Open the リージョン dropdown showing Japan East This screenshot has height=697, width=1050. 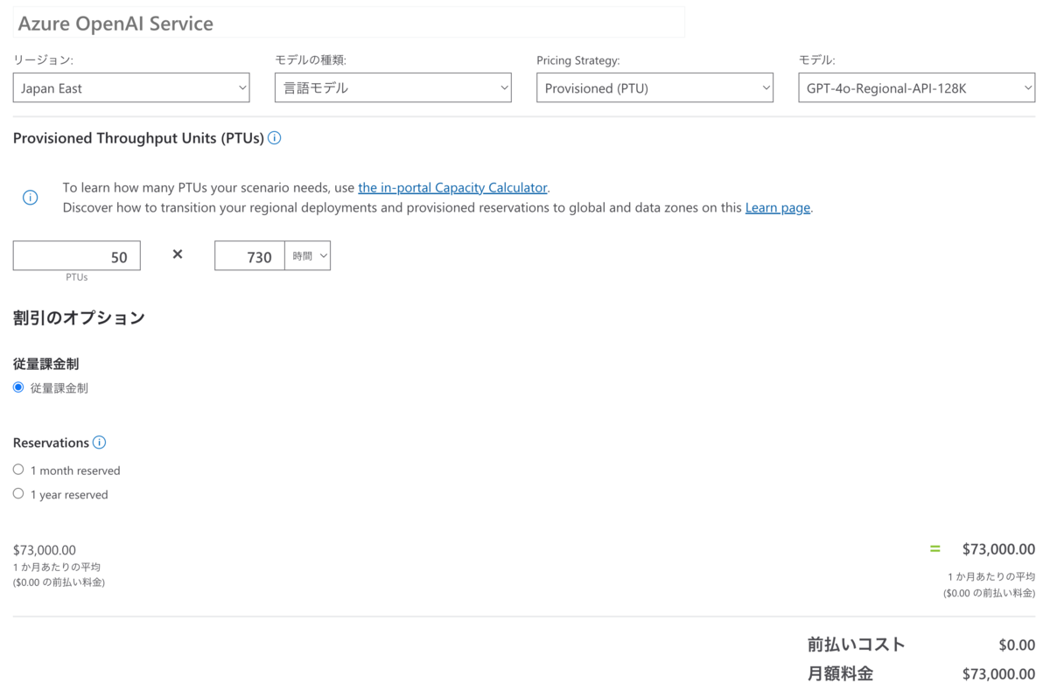click(131, 87)
